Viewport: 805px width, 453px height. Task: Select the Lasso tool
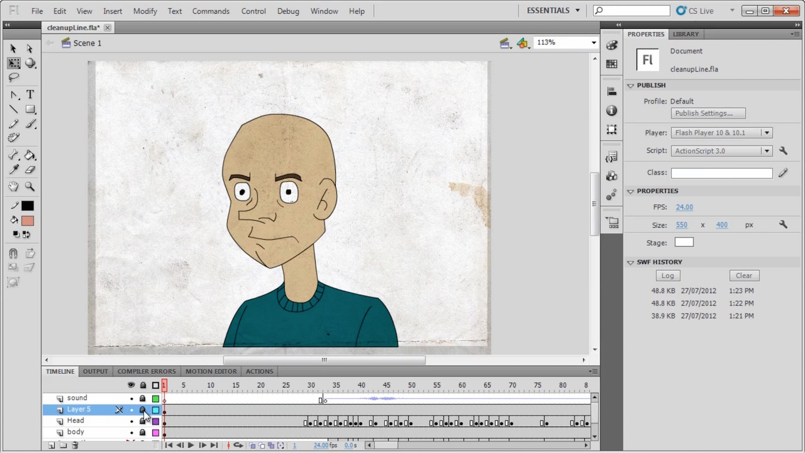tap(13, 78)
